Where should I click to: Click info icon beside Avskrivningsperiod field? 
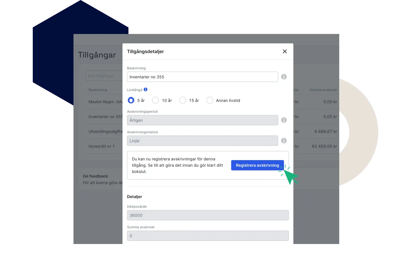pos(284,120)
